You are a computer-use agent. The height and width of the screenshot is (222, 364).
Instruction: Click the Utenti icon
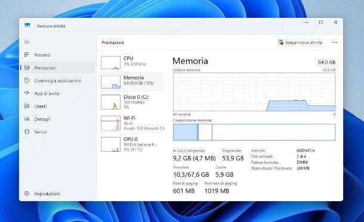tap(27, 106)
